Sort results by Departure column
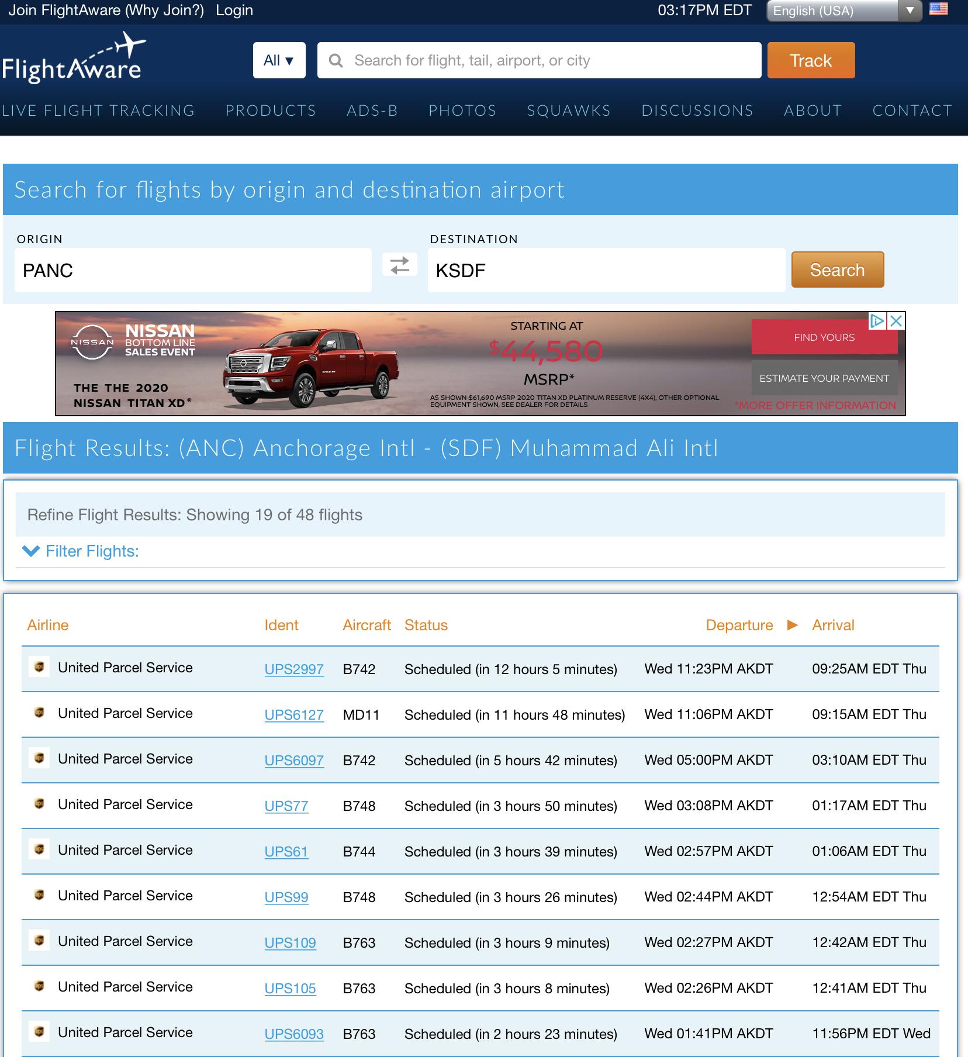The image size is (968, 1057). pyautogui.click(x=739, y=625)
